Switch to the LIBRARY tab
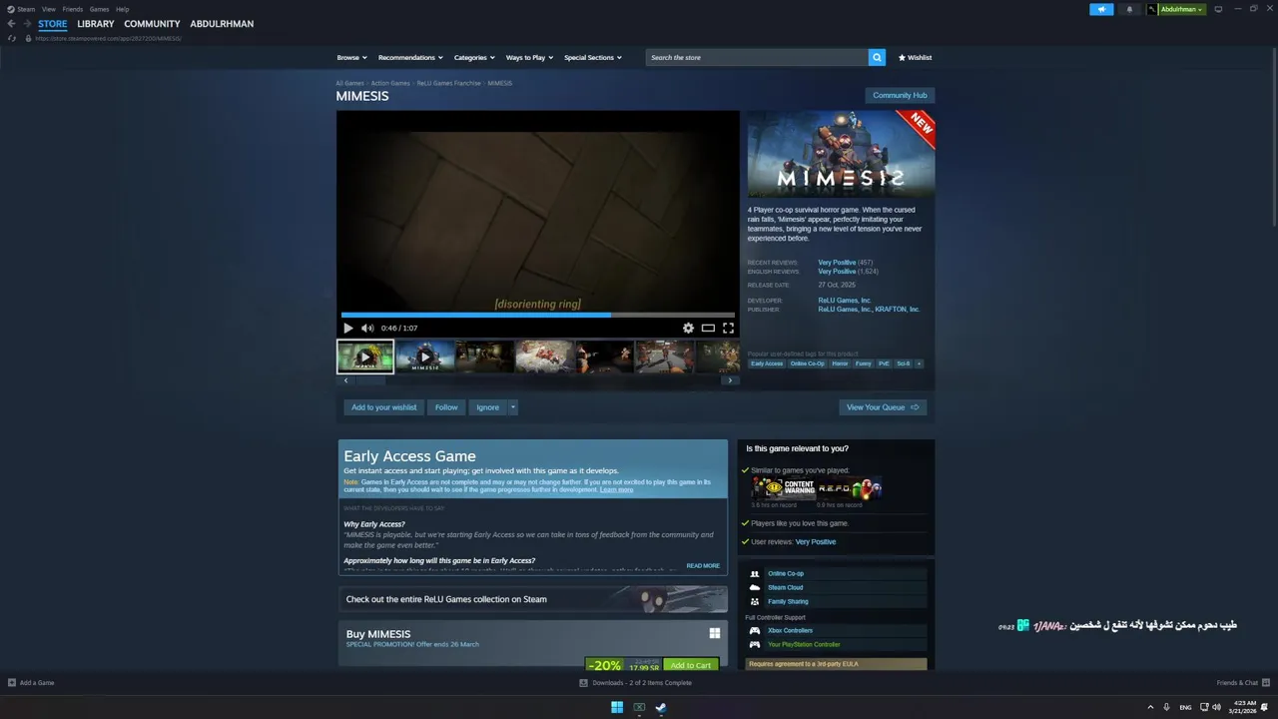This screenshot has width=1278, height=719. click(x=96, y=24)
